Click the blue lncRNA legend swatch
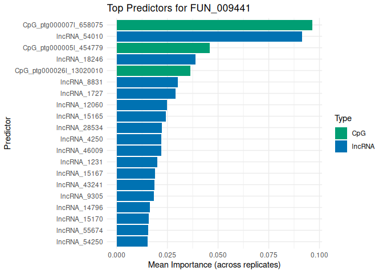Image resolution: width=383 pixels, height=274 pixels. click(x=341, y=146)
